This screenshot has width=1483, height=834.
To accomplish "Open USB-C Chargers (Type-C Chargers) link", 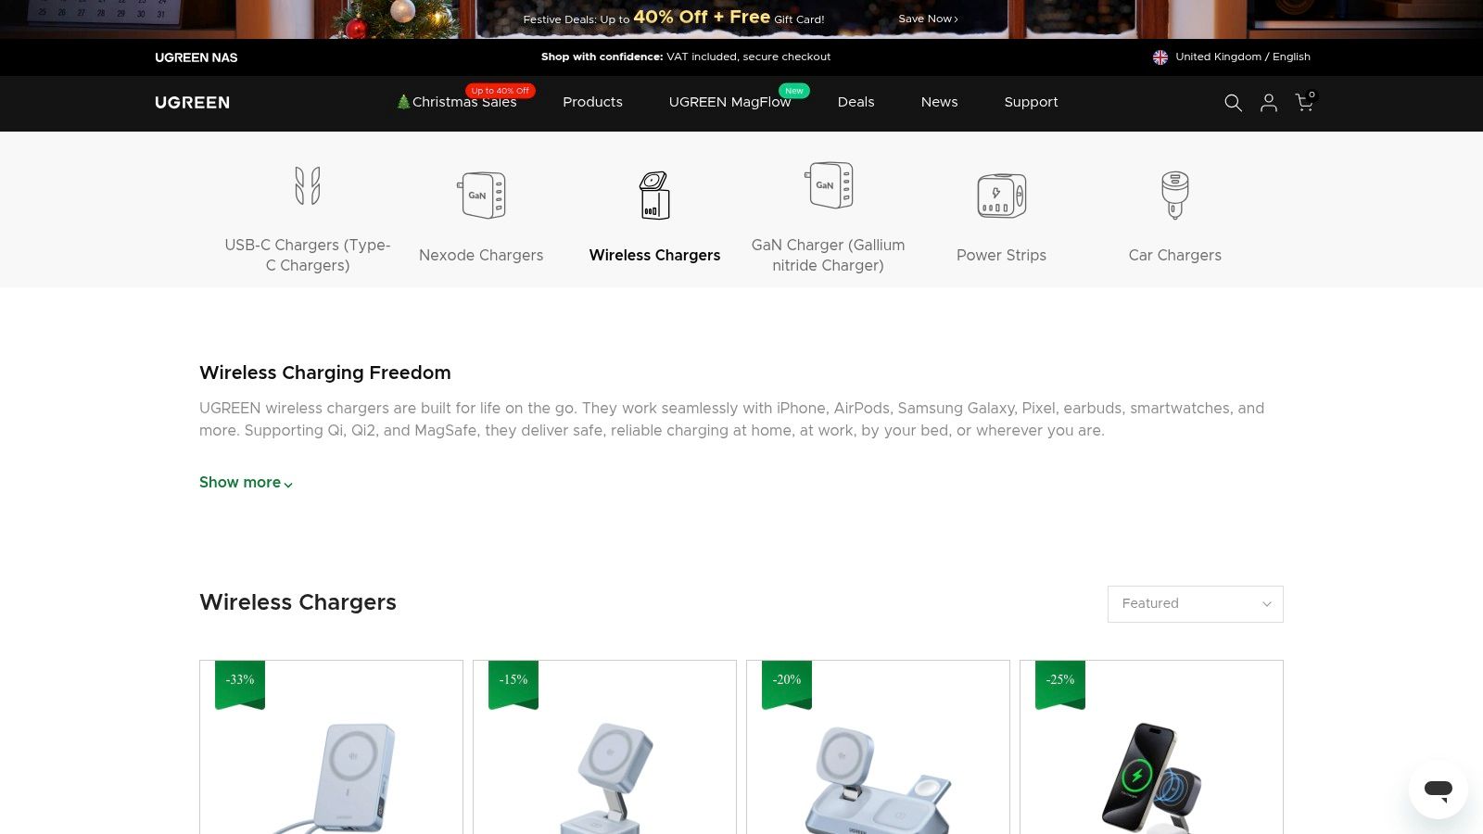I will [308, 255].
